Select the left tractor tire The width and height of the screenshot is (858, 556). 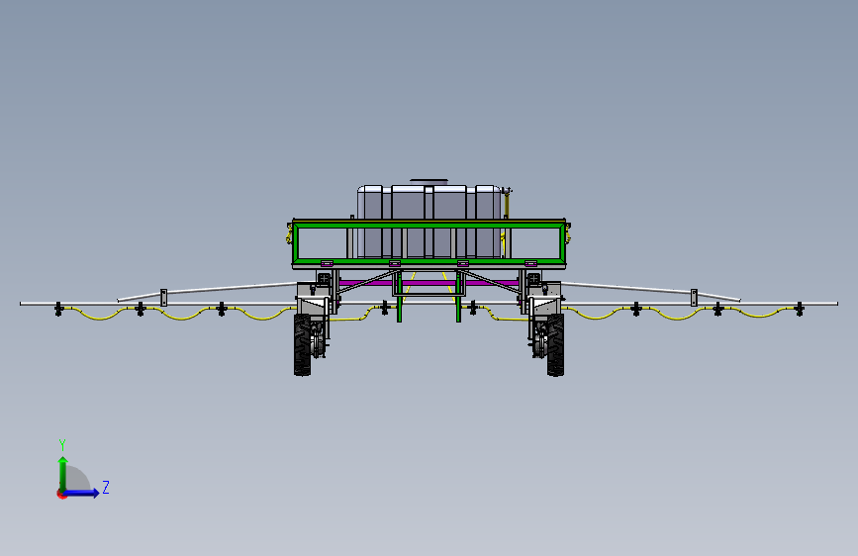click(x=302, y=344)
